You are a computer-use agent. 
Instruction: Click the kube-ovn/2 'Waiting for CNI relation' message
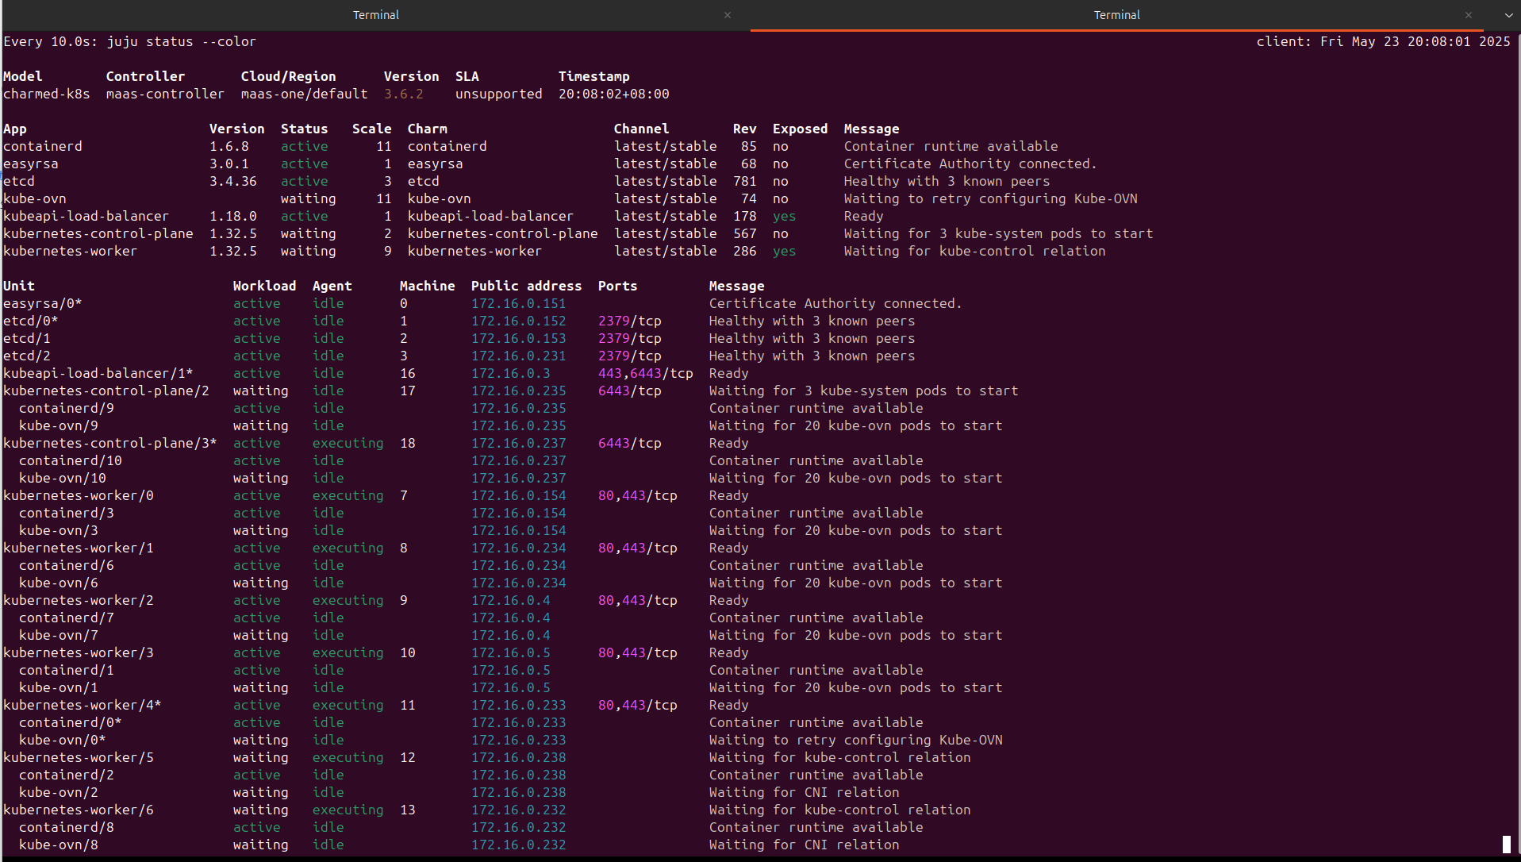pyautogui.click(x=804, y=792)
